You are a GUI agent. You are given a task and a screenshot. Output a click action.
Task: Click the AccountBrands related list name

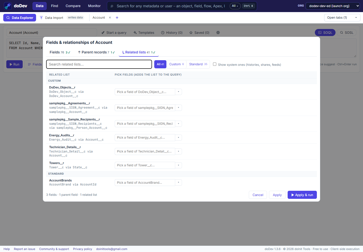pos(60,180)
